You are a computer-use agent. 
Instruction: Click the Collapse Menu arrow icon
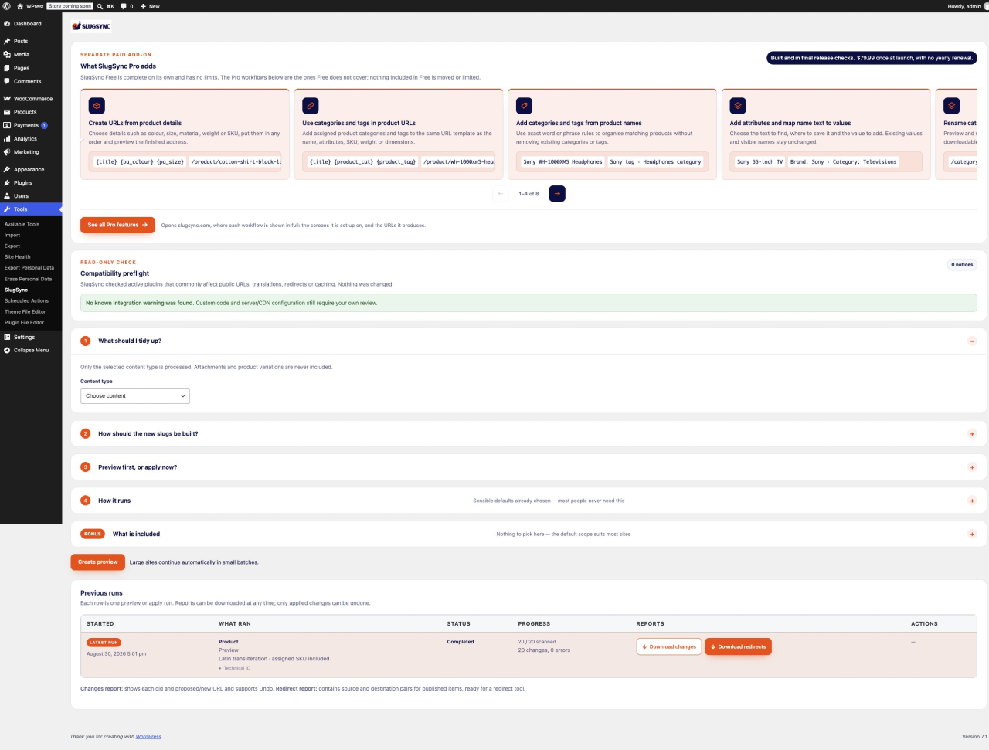click(7, 351)
